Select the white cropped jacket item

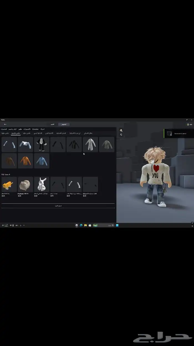tap(25, 144)
